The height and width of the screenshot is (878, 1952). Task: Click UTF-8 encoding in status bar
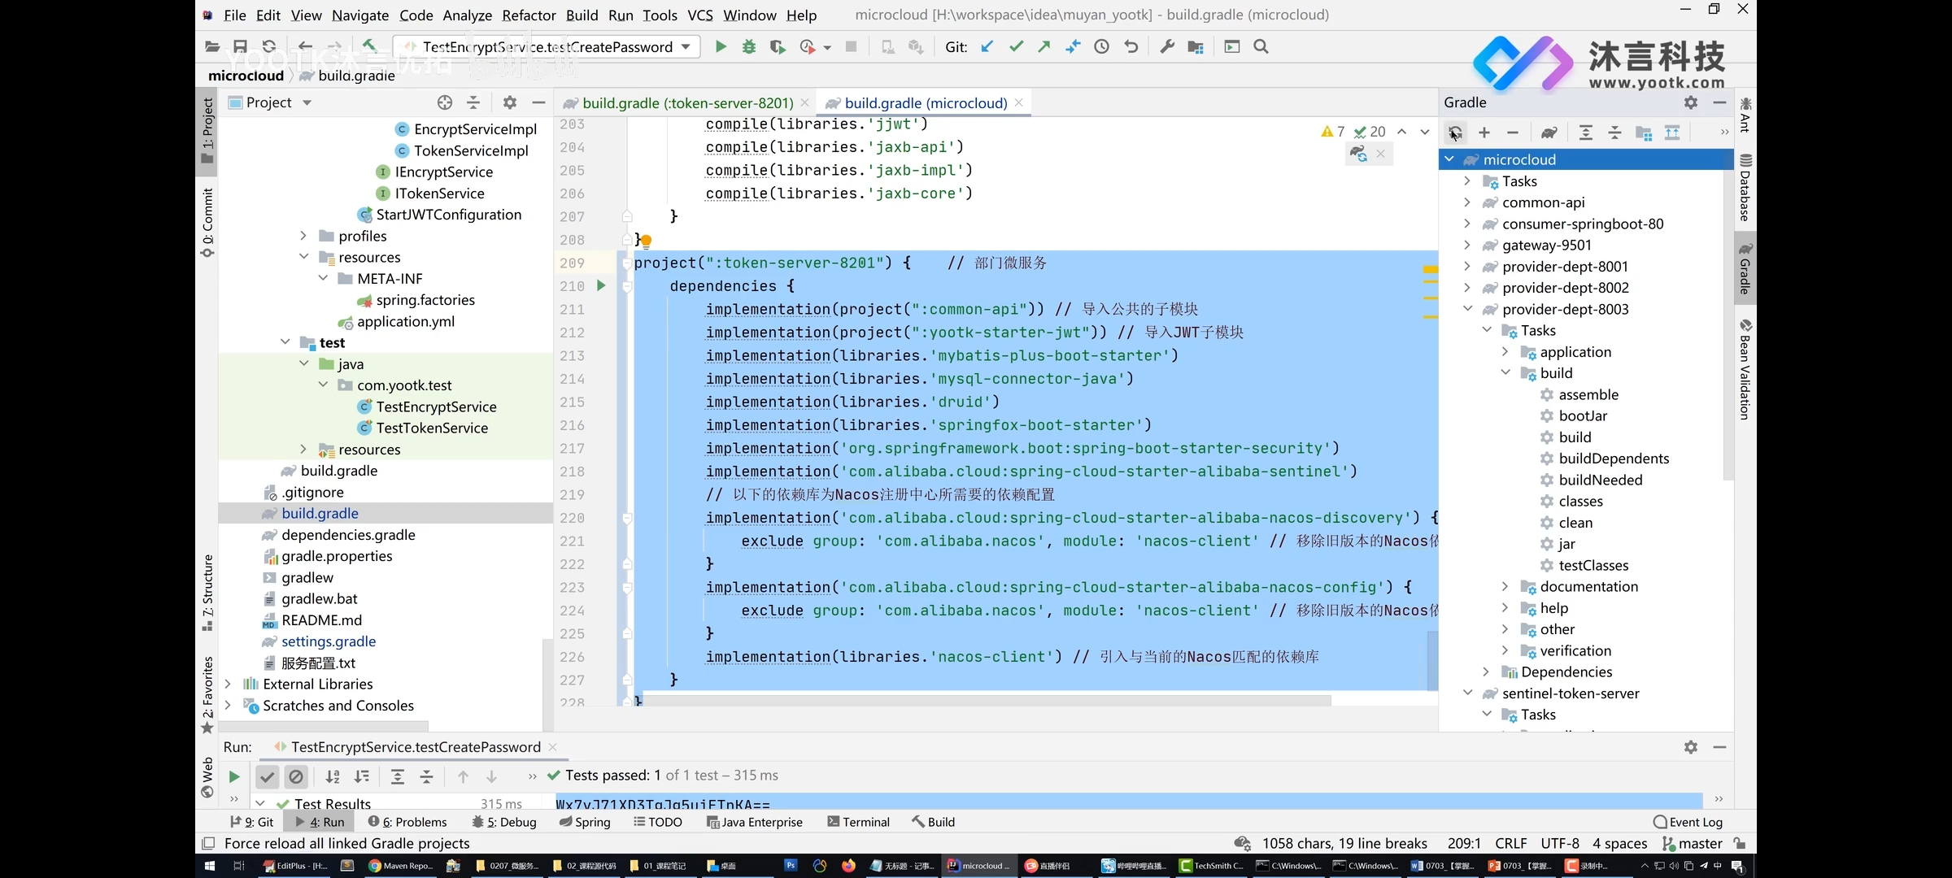point(1560,844)
